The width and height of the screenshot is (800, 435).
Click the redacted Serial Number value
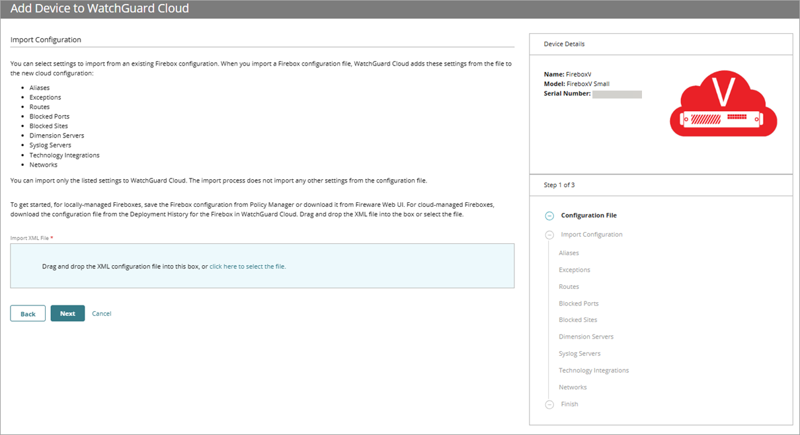click(617, 94)
